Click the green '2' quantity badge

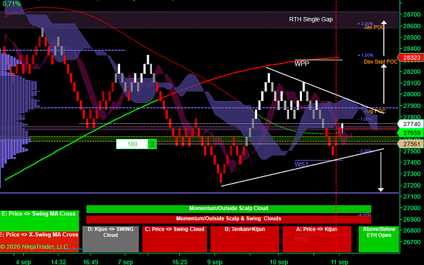coord(152,144)
